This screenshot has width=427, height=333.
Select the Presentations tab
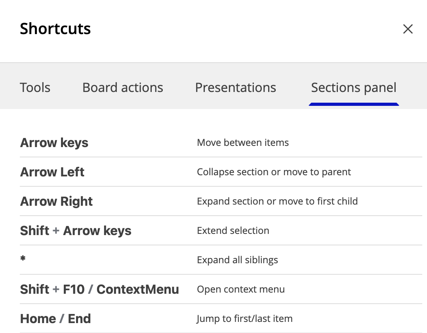(x=236, y=88)
